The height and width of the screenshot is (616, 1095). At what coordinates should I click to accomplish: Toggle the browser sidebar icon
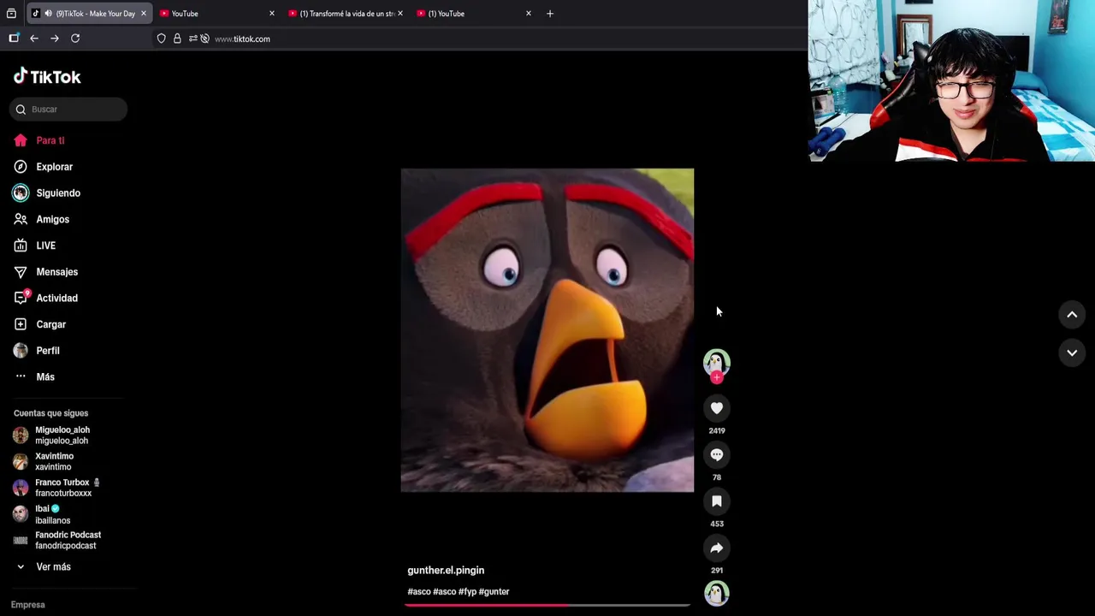pyautogui.click(x=14, y=38)
